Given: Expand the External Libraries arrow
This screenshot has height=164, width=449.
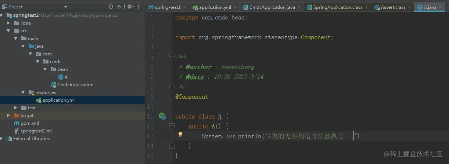Looking at the screenshot, I should tap(1, 139).
